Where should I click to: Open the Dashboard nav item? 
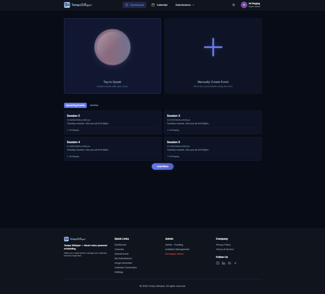tap(134, 5)
